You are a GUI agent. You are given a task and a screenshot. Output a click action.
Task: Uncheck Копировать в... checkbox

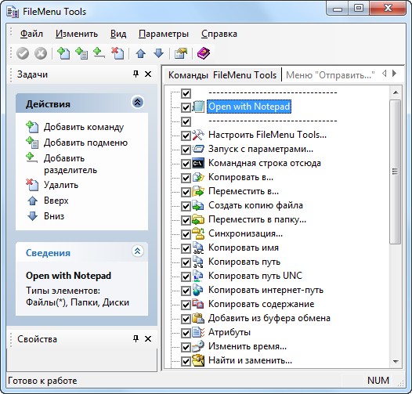pos(186,178)
